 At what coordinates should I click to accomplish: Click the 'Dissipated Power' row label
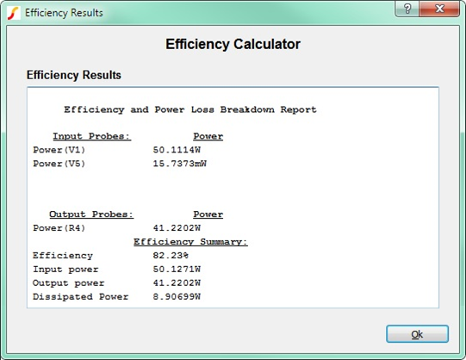pos(81,296)
